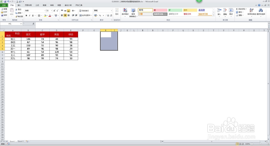Click the percent style icon

click(x=100, y=15)
